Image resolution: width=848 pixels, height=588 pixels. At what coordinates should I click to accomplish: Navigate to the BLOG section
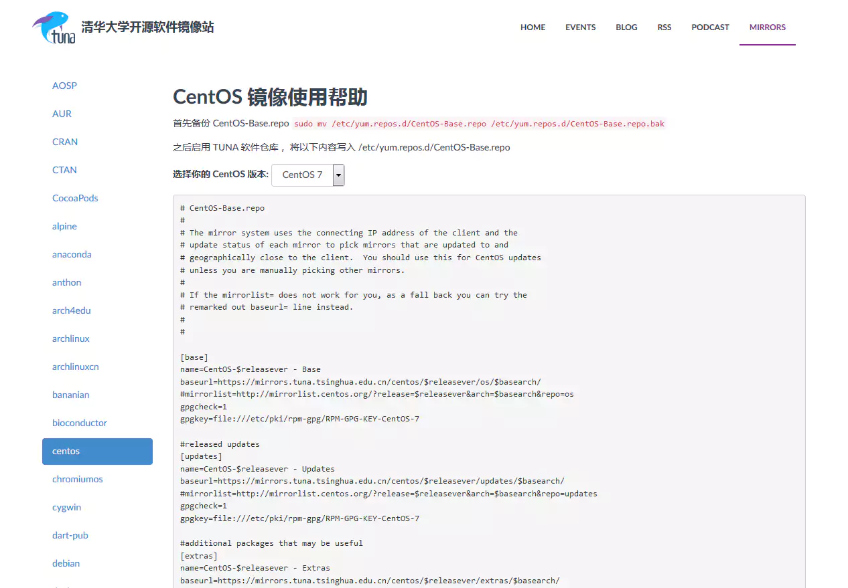pos(626,27)
